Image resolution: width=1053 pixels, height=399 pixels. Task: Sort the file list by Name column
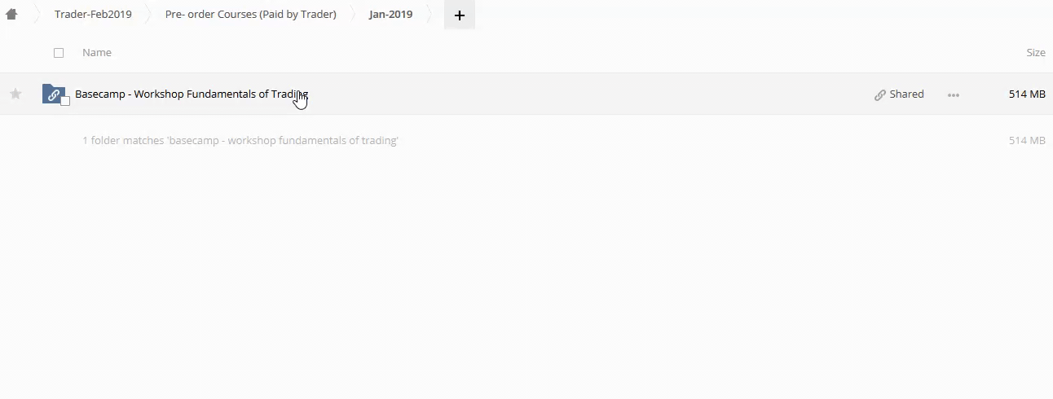point(97,53)
